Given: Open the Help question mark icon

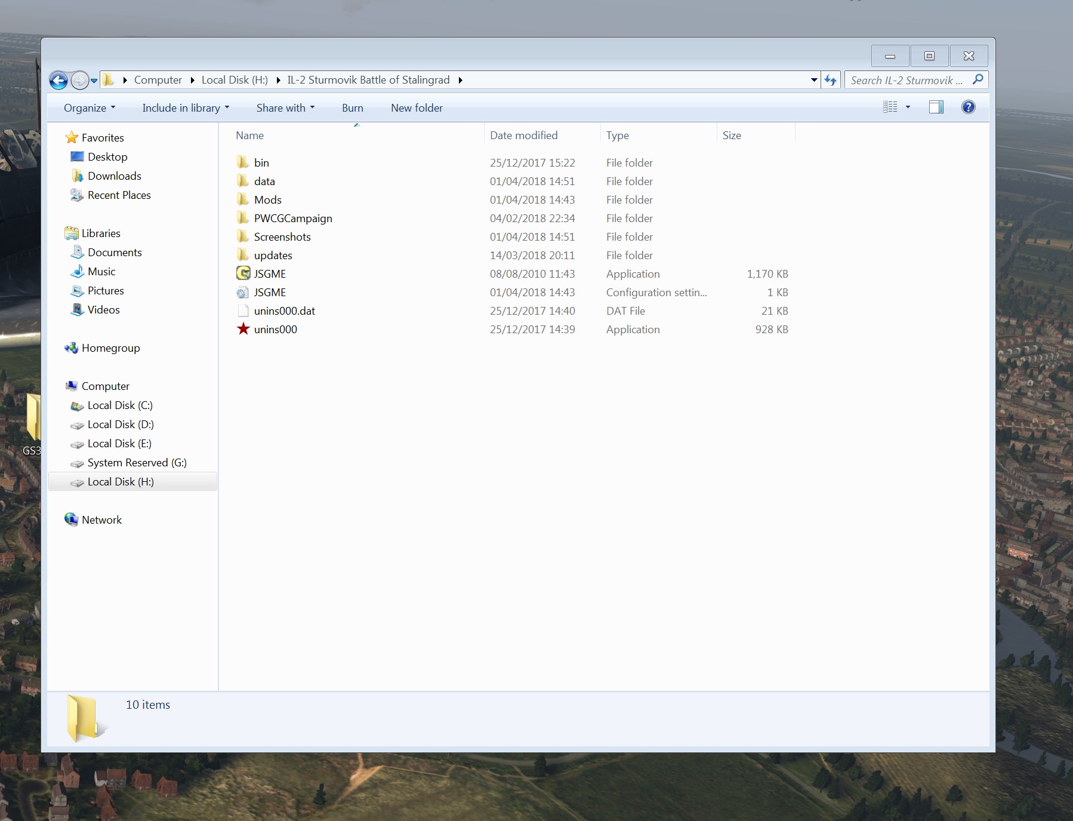Looking at the screenshot, I should point(968,107).
